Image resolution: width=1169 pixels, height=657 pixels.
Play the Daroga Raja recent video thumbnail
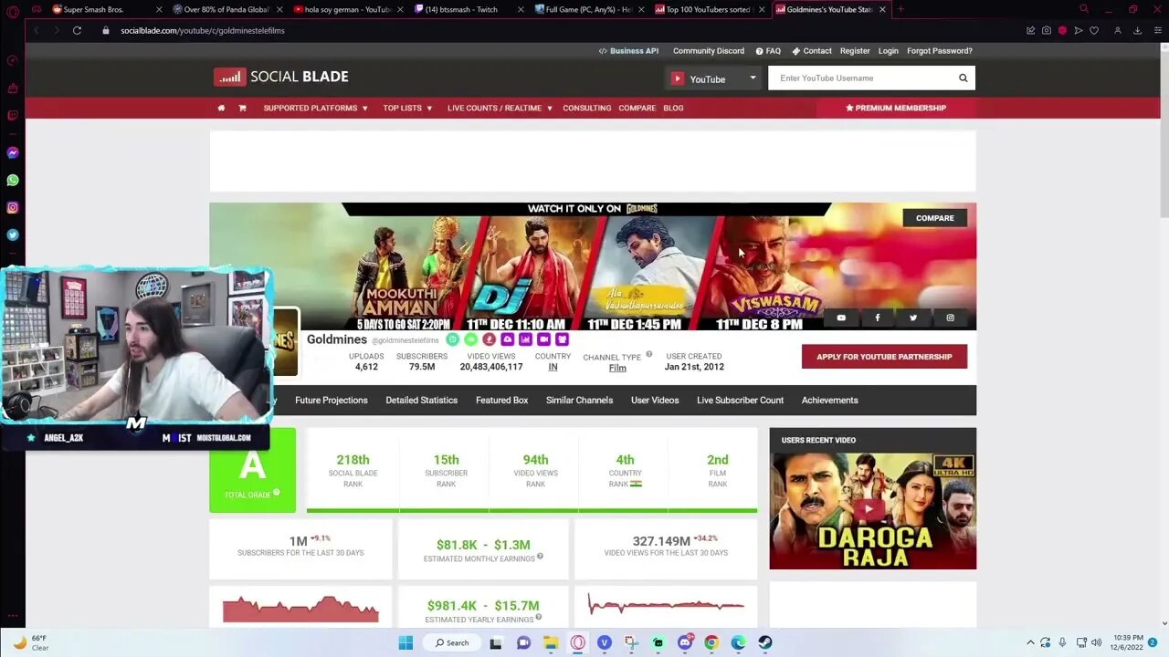tap(872, 511)
